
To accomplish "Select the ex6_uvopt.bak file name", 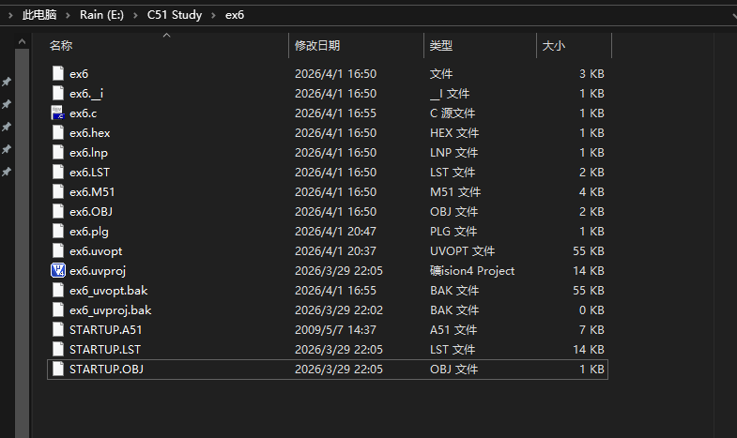I will 109,291.
